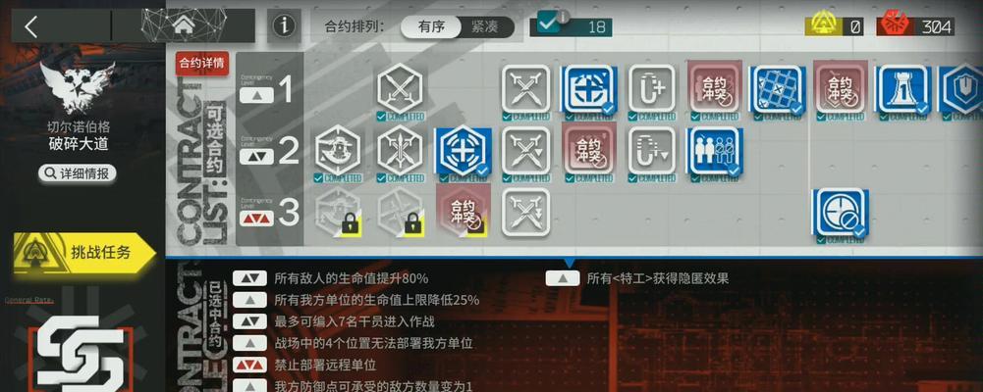Select the level 1 blue rook tower contract

903,89
